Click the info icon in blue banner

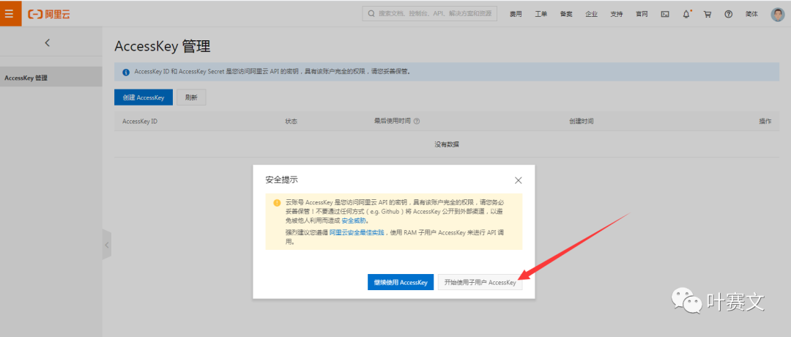[126, 72]
